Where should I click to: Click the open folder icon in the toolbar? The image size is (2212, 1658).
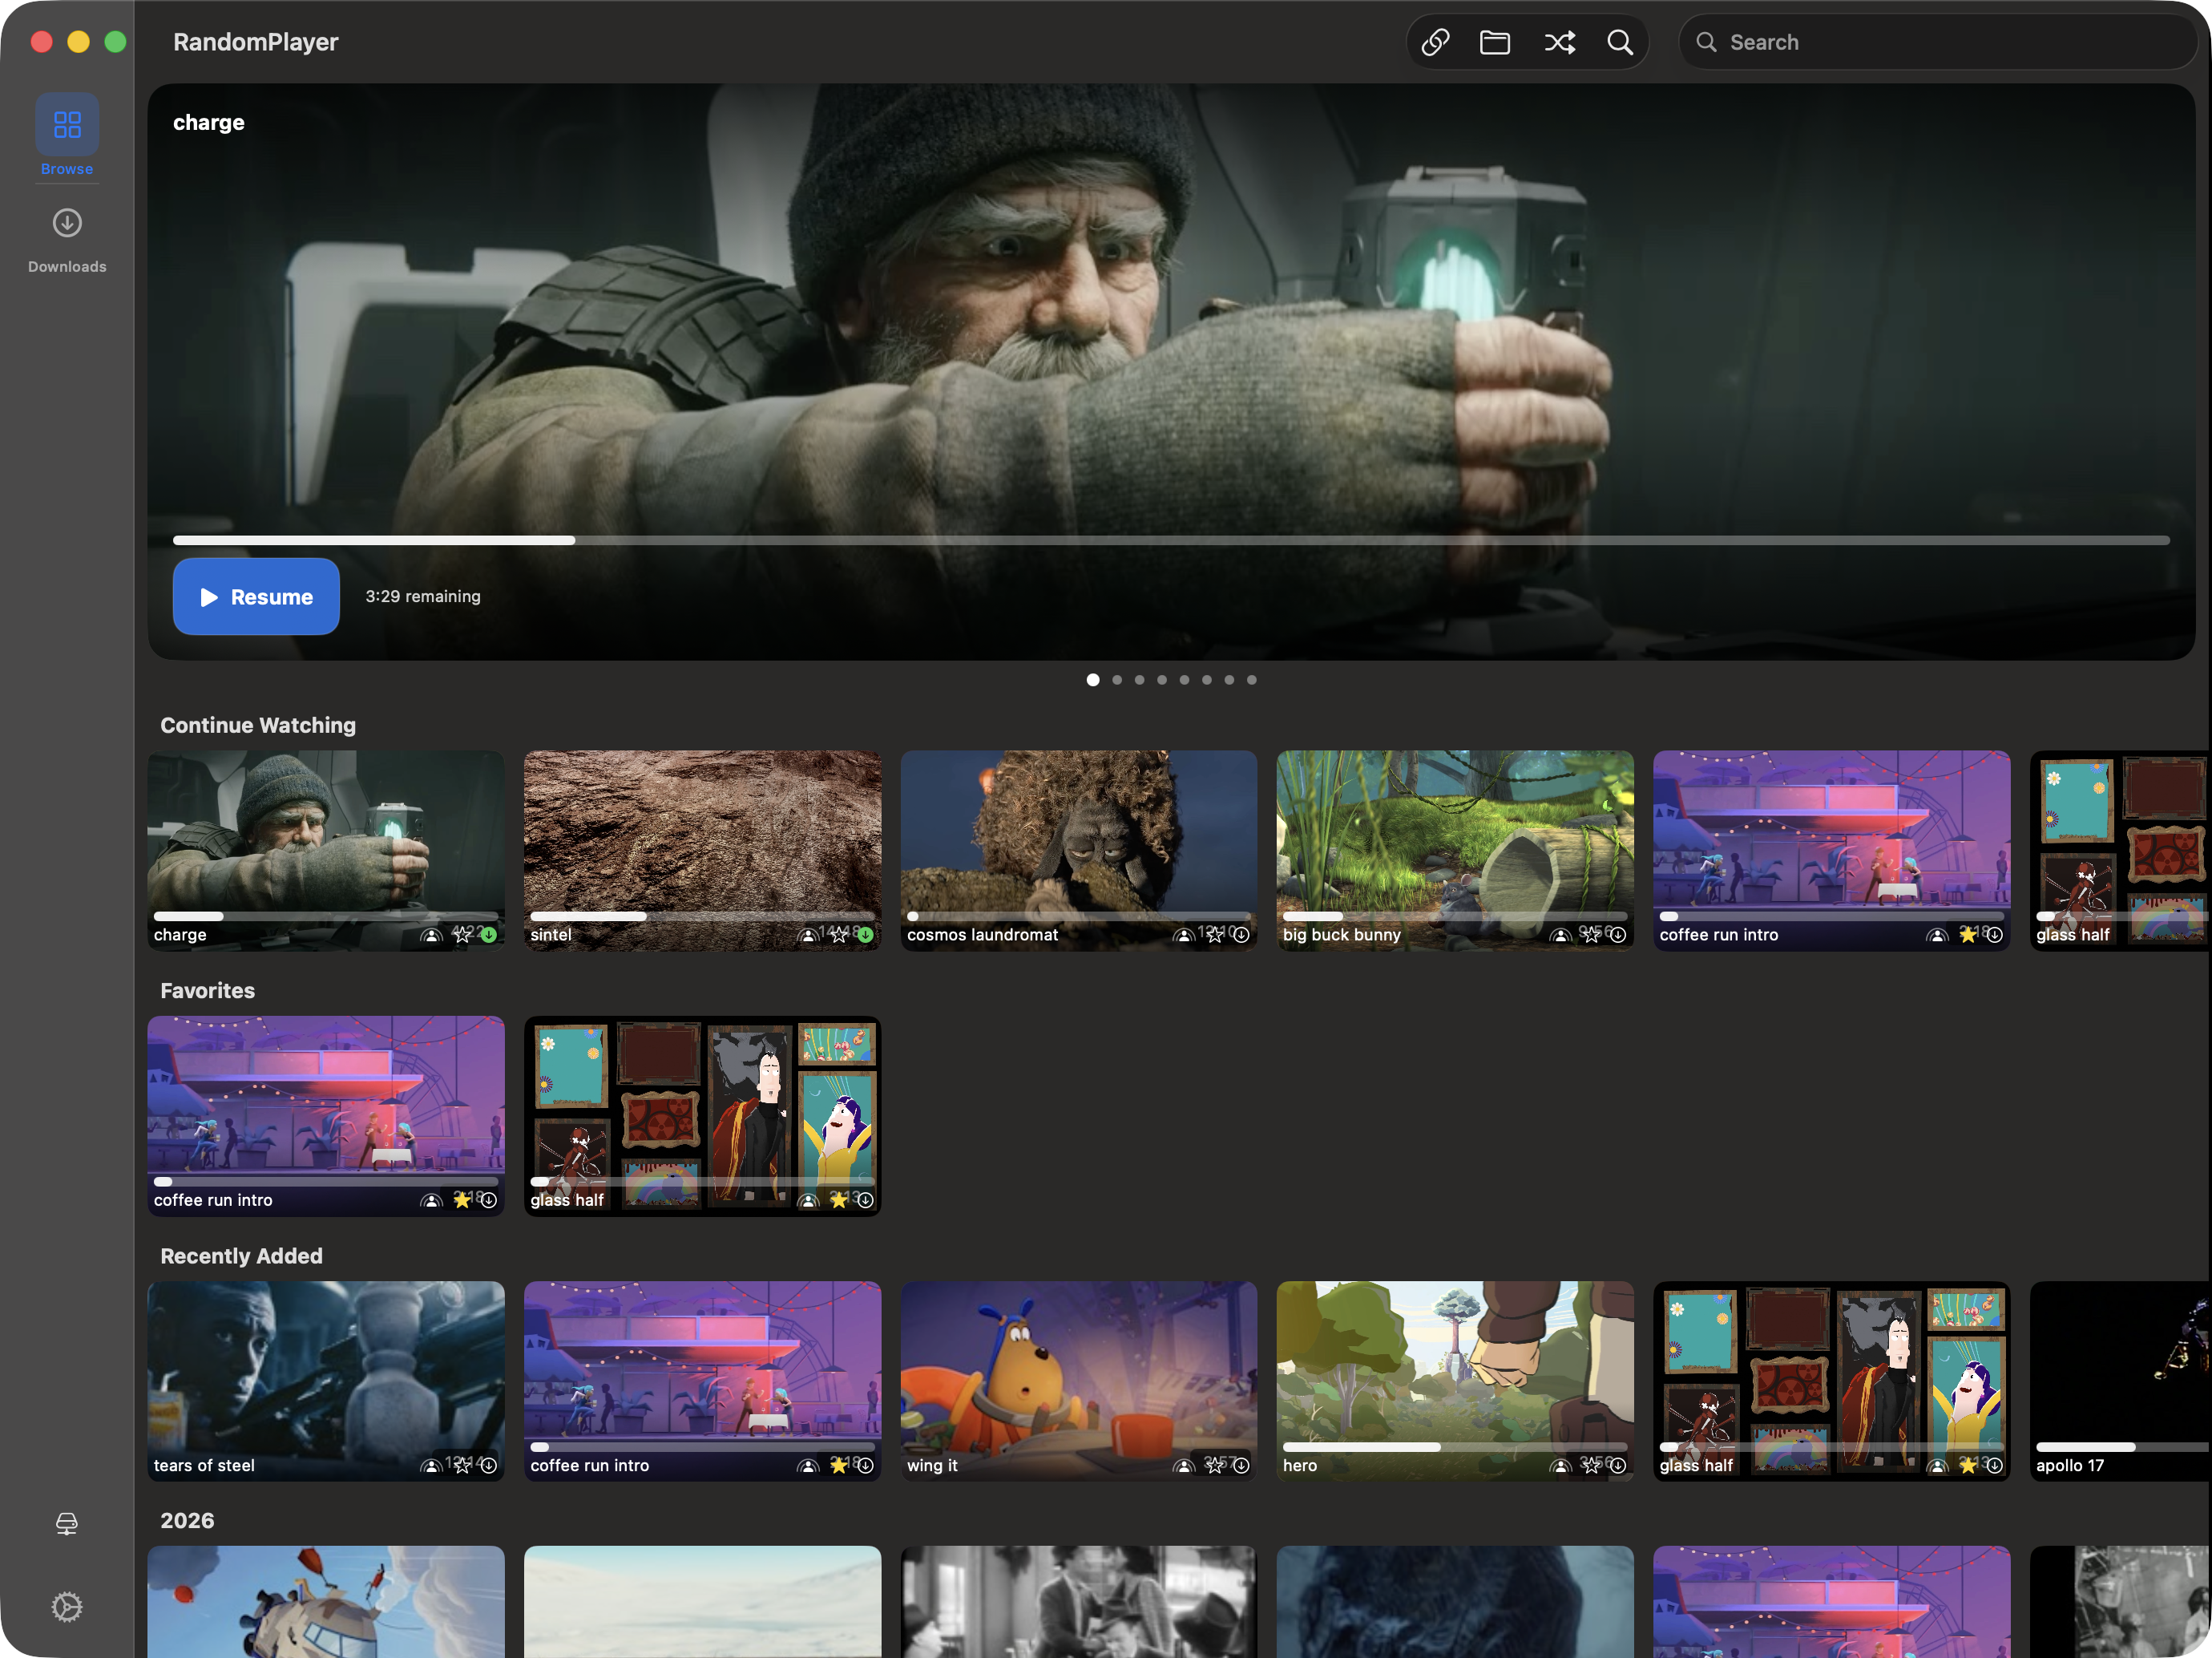click(x=1495, y=42)
